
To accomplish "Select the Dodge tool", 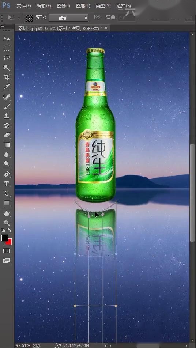I will (7, 164).
